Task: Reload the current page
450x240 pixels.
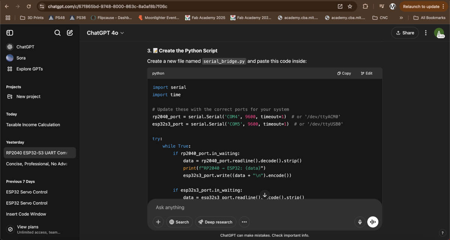Action: [x=29, y=6]
